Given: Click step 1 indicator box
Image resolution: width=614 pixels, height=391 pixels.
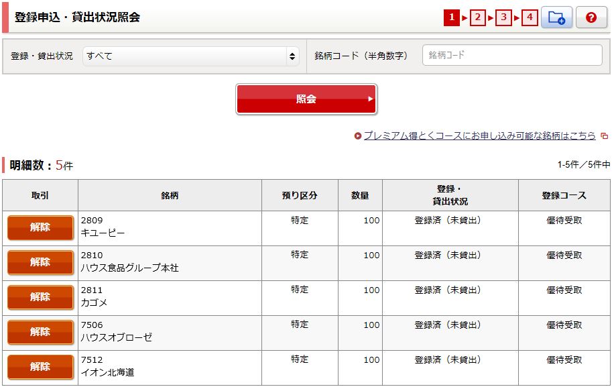Looking at the screenshot, I should coord(452,18).
